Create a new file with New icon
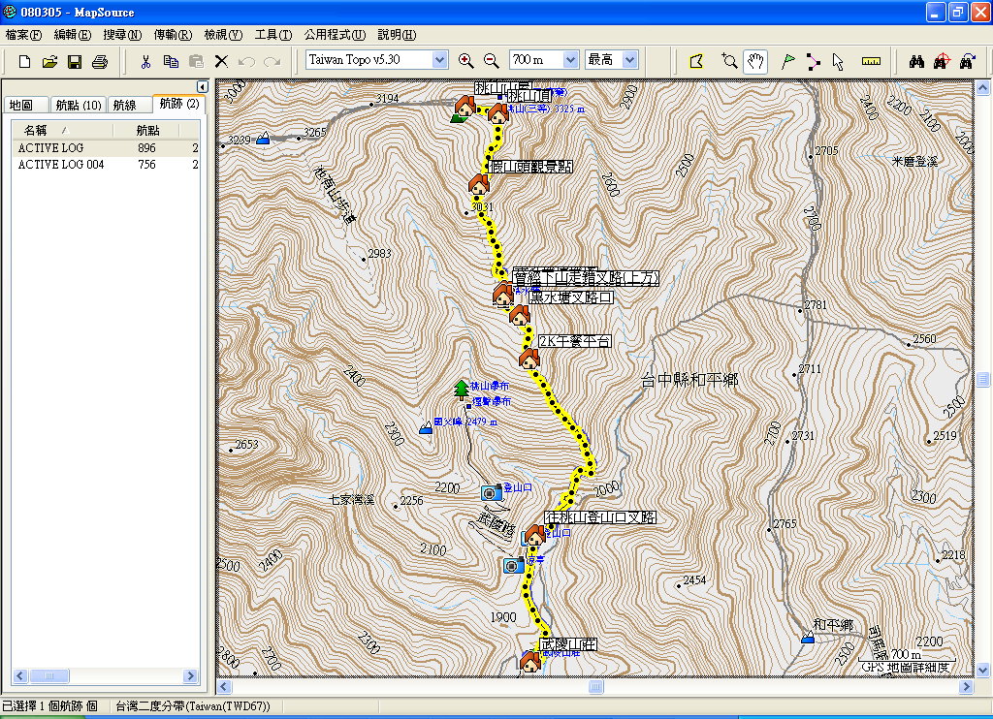The width and height of the screenshot is (993, 719). tap(24, 61)
